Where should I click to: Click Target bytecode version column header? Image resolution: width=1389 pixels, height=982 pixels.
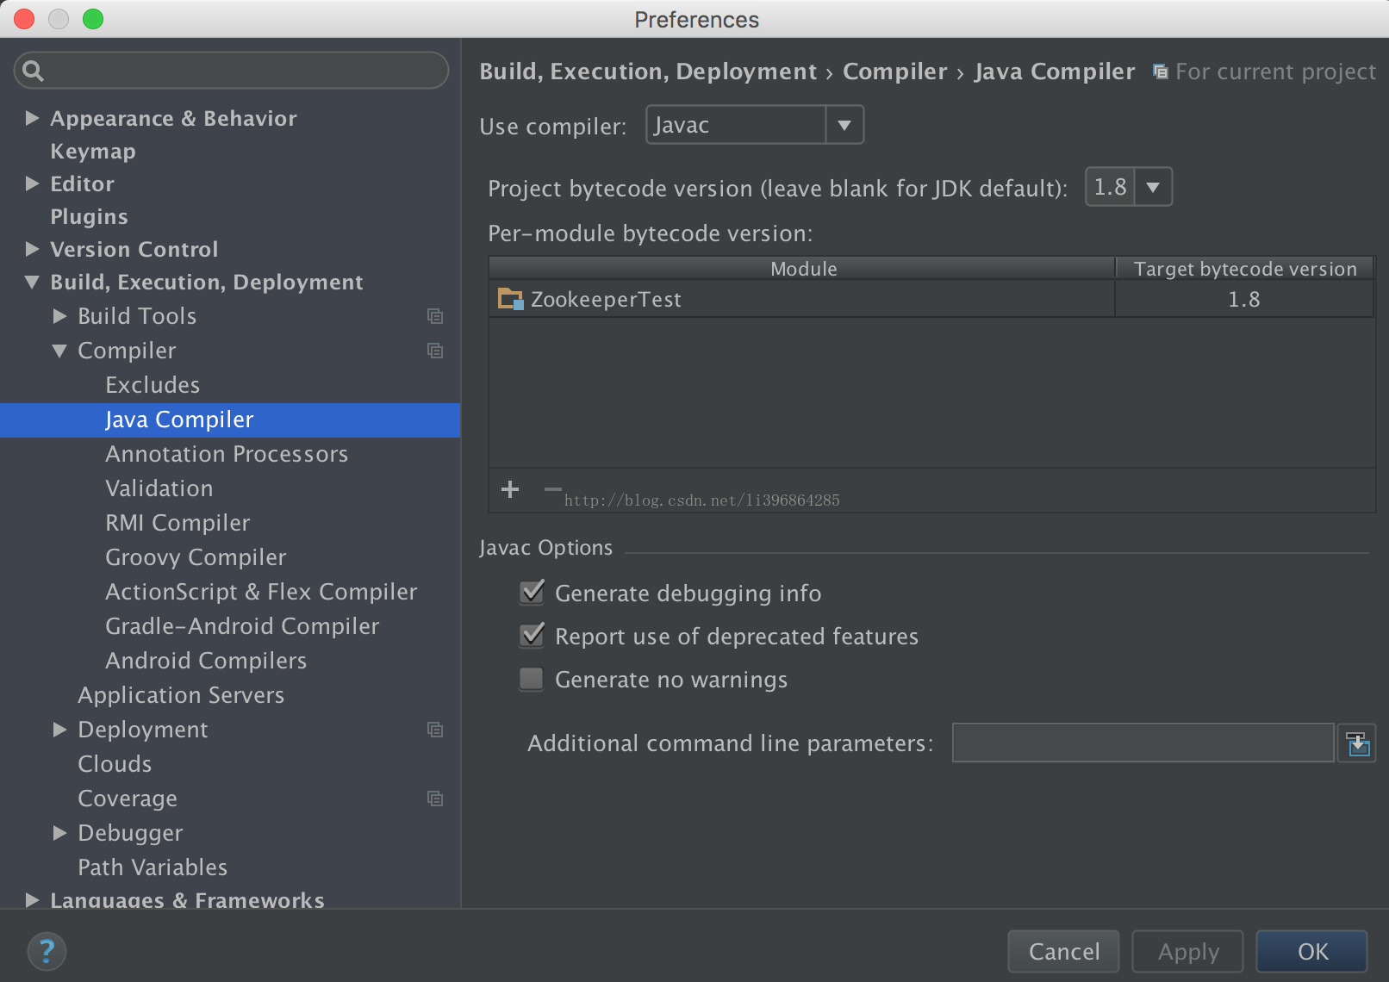tap(1245, 269)
